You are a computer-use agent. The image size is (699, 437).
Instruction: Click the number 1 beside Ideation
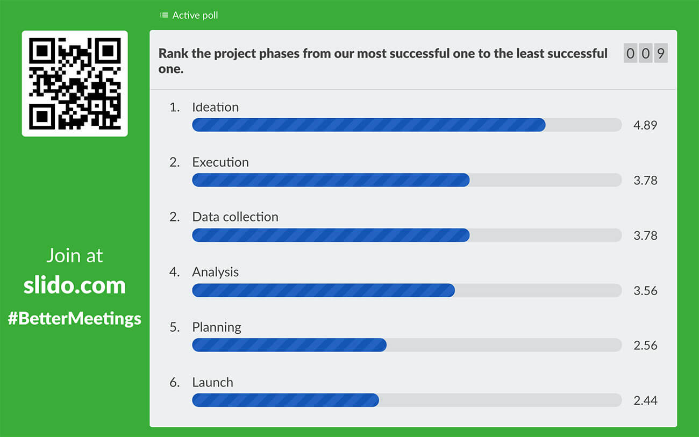[174, 107]
